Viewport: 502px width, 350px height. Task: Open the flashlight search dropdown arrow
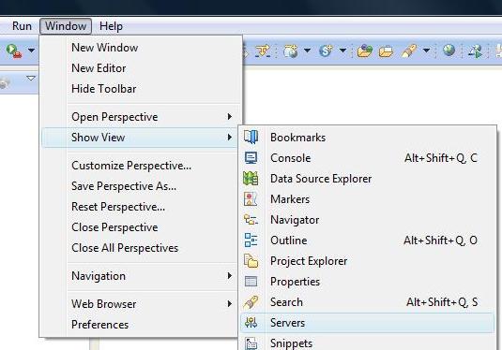(x=426, y=51)
